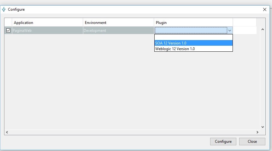Click the Configure window app icon
This screenshot has height=151, width=272.
point(4,9)
